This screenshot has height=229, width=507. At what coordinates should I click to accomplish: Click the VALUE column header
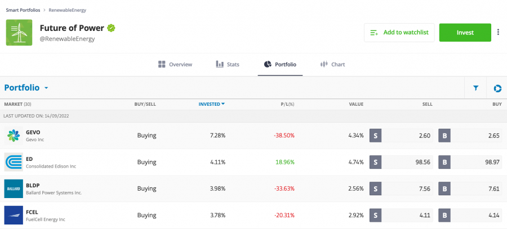coord(356,104)
